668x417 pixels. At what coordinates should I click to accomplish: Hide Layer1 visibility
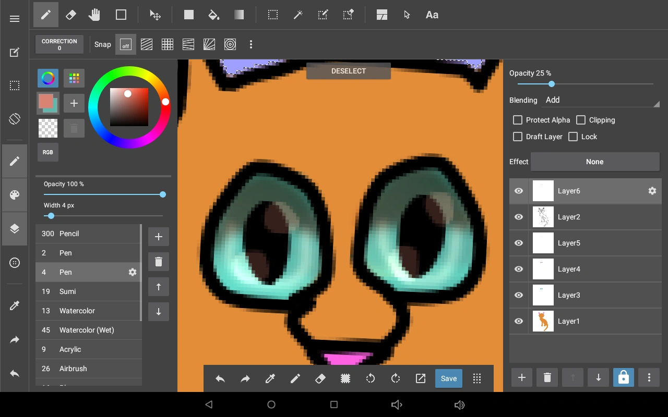click(519, 321)
